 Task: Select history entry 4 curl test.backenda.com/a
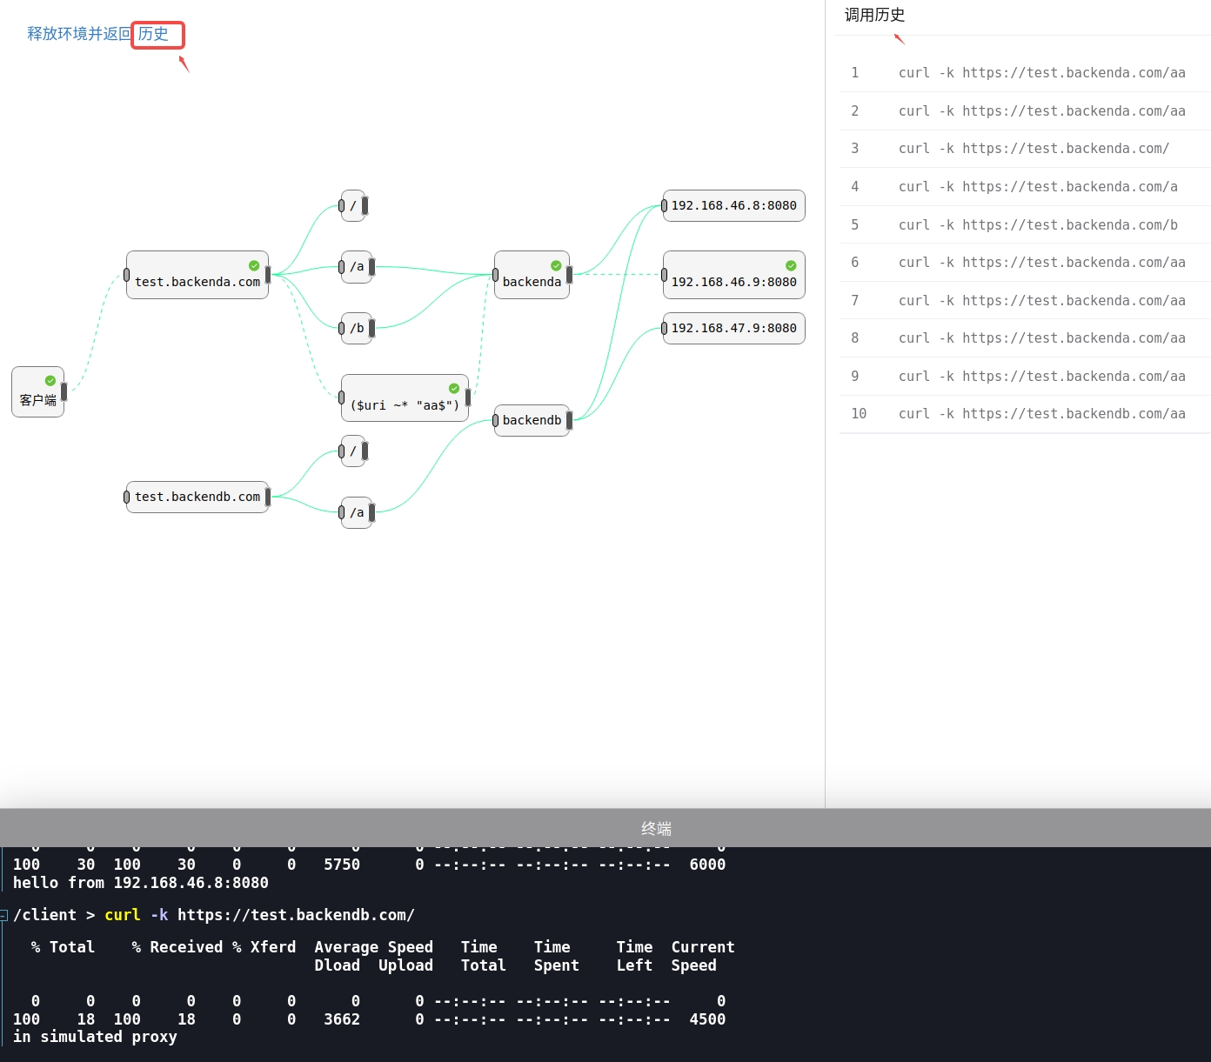1037,187
